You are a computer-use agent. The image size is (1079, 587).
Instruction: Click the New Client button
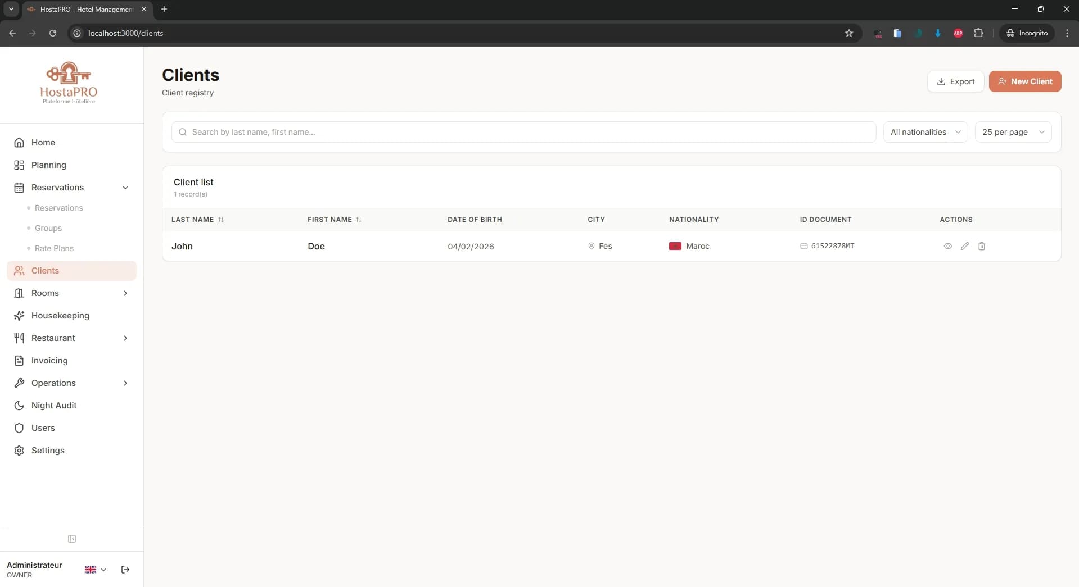click(1024, 81)
